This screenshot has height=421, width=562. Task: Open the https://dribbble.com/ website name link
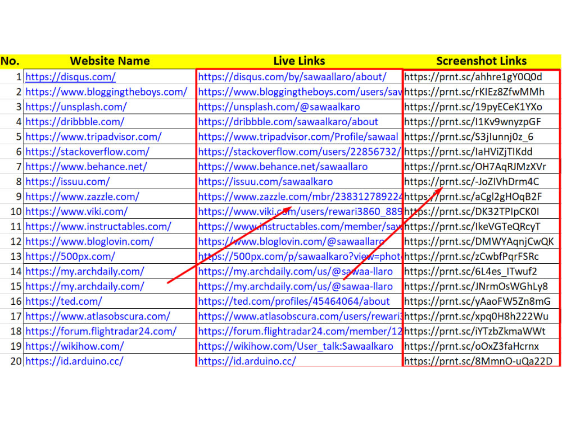[75, 122]
